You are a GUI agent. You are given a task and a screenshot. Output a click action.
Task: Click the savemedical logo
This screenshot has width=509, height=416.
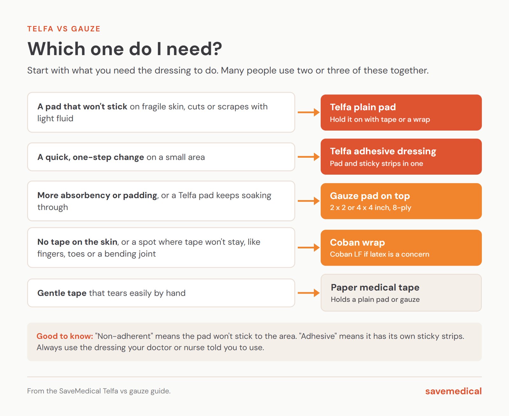453,391
